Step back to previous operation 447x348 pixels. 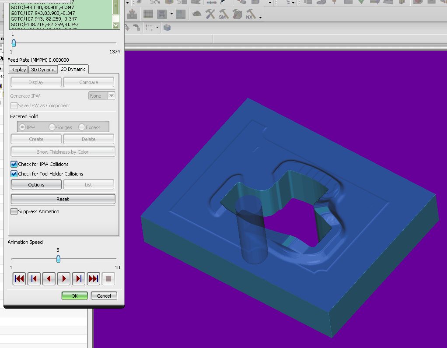34,279
